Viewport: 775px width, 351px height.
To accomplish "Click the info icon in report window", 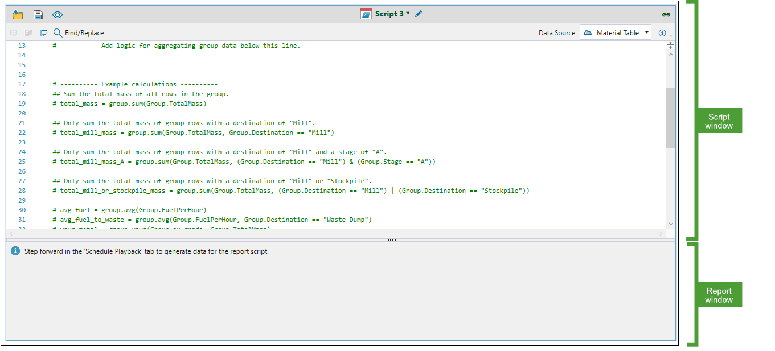I will click(15, 251).
